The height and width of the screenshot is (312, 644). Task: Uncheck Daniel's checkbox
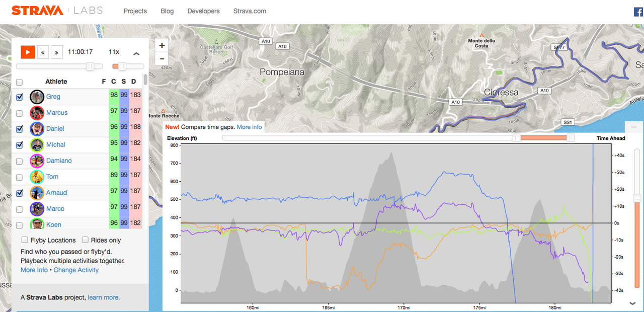[x=19, y=129]
